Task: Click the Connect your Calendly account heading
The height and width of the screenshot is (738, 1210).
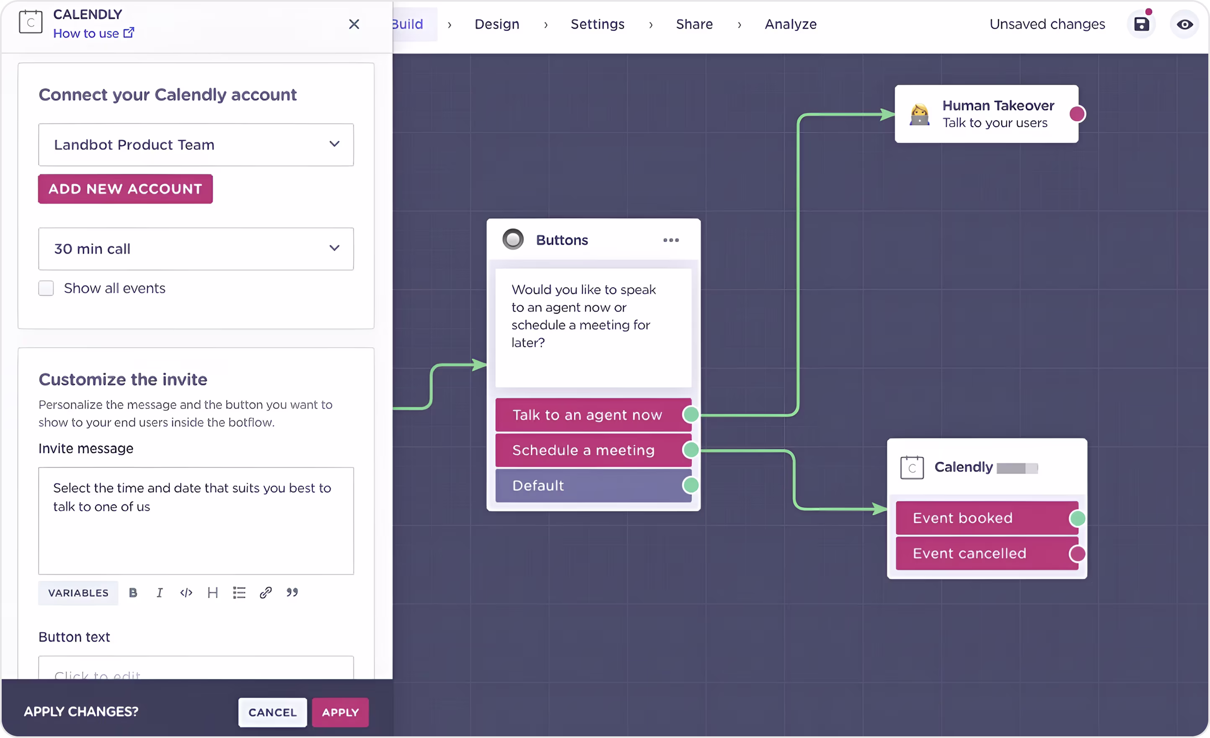Action: pyautogui.click(x=168, y=95)
